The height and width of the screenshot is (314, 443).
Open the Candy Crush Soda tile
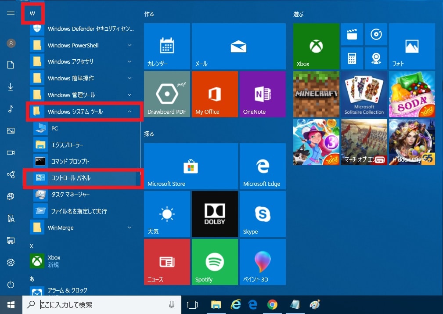click(412, 94)
